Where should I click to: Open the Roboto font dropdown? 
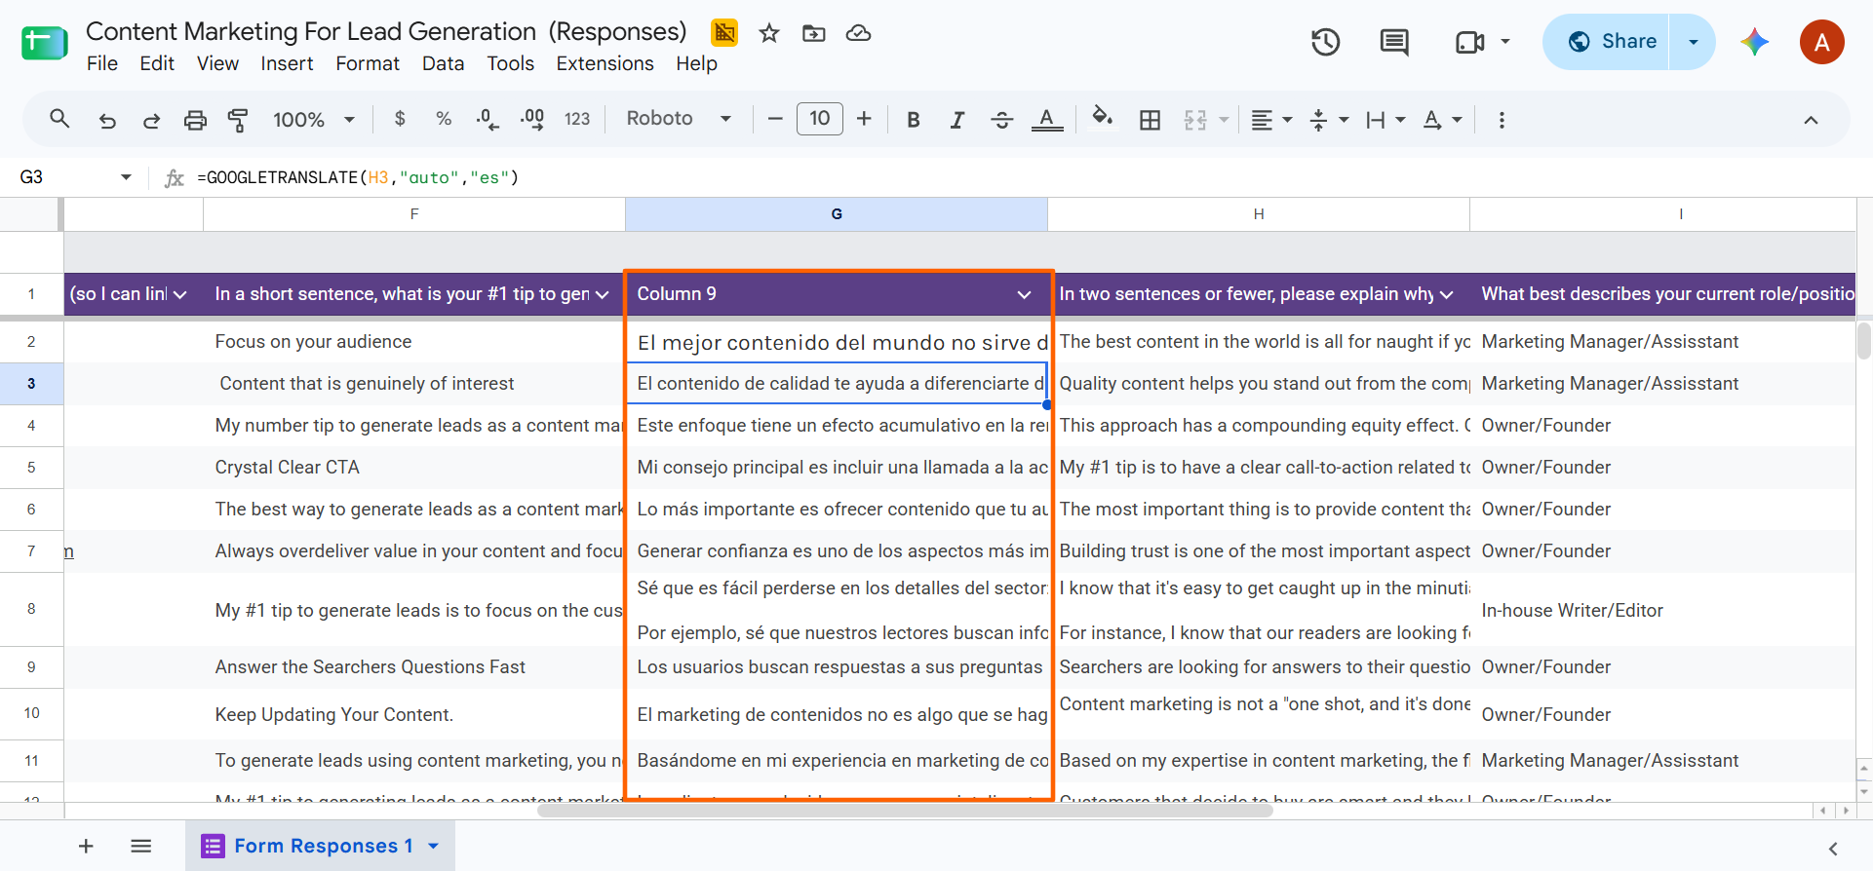[x=679, y=119]
